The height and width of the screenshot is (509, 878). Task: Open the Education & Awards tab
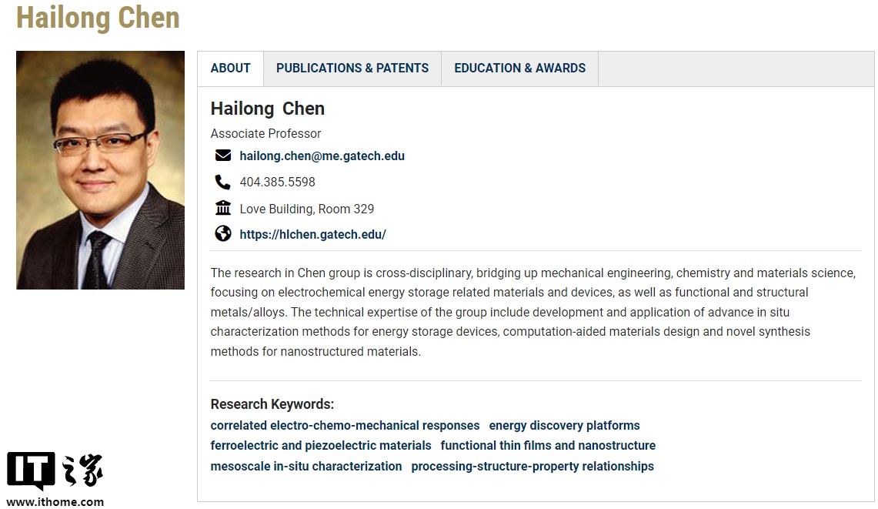point(519,68)
